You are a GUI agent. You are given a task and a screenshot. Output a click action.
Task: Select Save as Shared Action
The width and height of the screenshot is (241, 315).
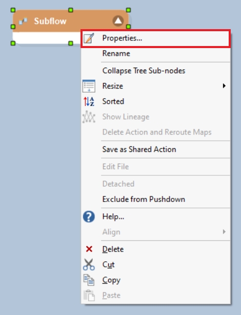pos(155,149)
